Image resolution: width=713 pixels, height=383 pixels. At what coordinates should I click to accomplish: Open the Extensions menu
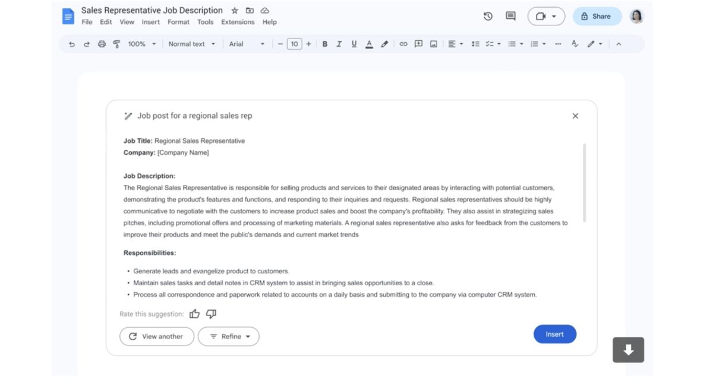(x=238, y=22)
